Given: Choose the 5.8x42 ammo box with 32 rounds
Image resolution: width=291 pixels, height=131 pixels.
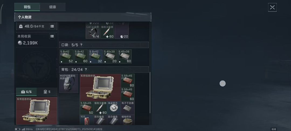Looking at the screenshot, I should (x=96, y=56).
